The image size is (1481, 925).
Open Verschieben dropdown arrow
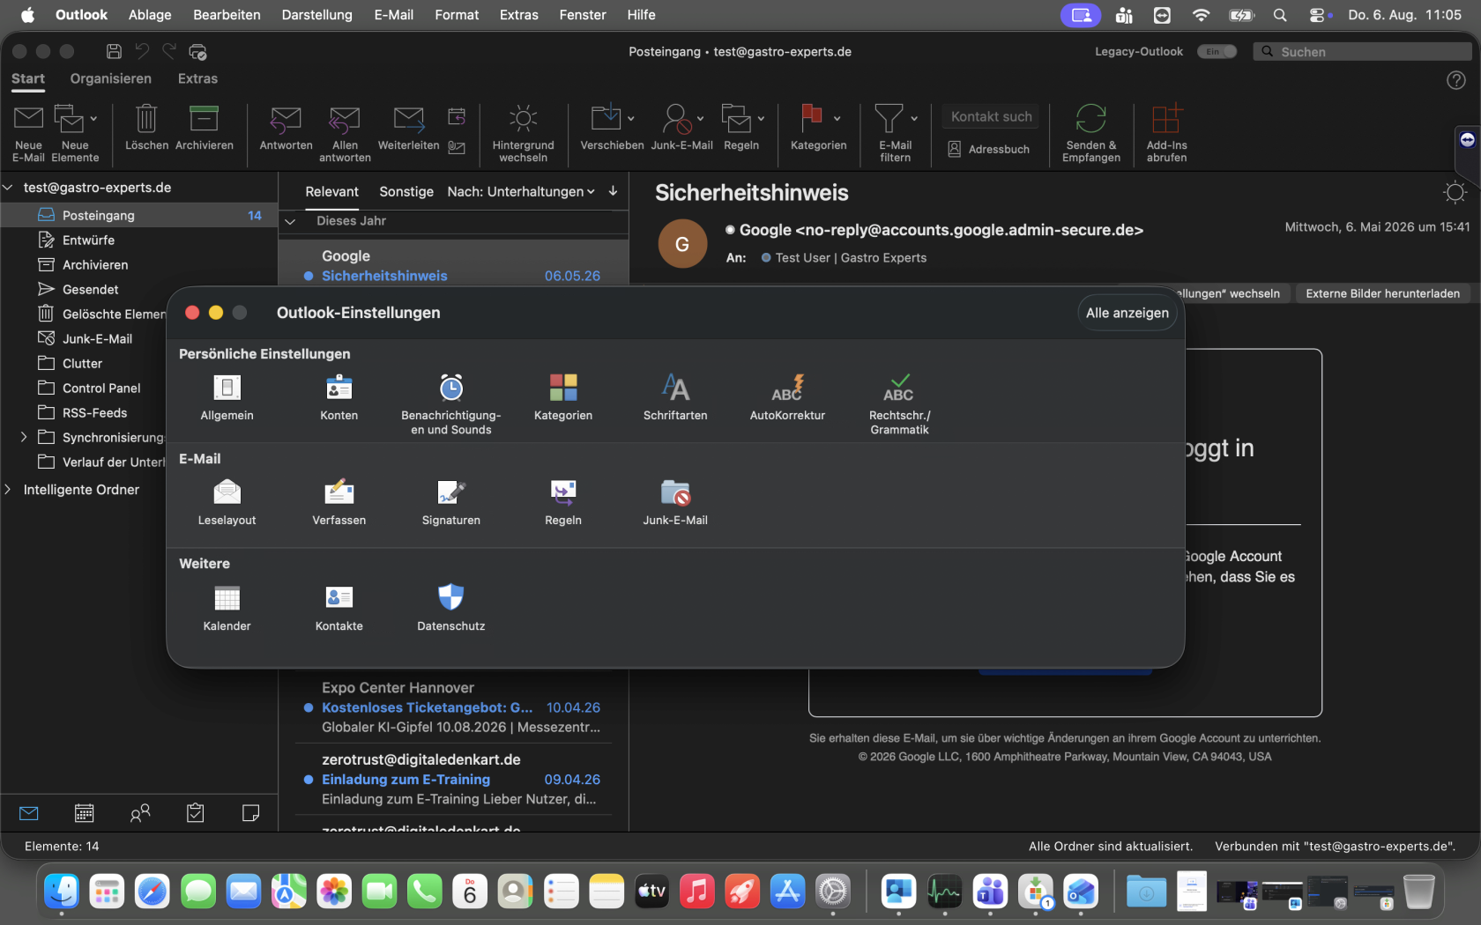point(631,118)
